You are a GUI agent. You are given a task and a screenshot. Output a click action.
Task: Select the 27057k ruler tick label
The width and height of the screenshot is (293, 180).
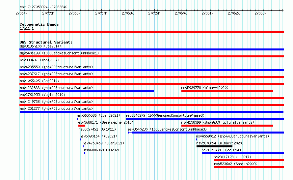[x=101, y=13]
